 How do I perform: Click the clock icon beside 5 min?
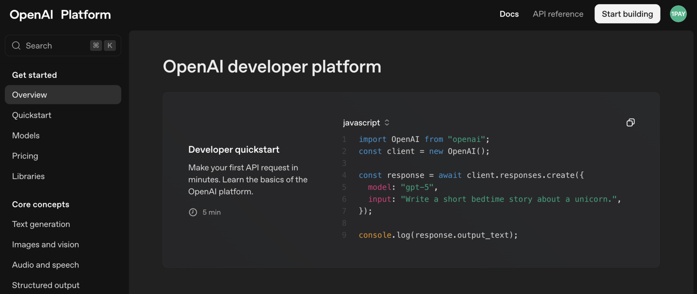coord(193,212)
